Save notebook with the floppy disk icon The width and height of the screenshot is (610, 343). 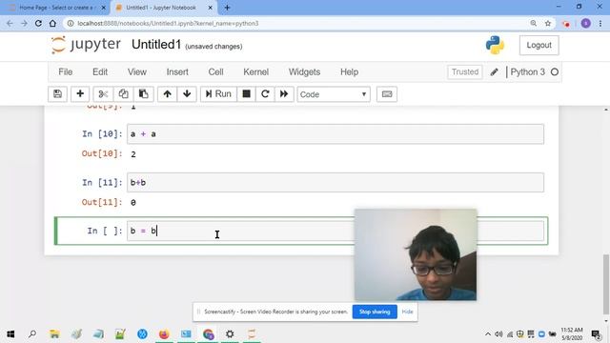57,94
